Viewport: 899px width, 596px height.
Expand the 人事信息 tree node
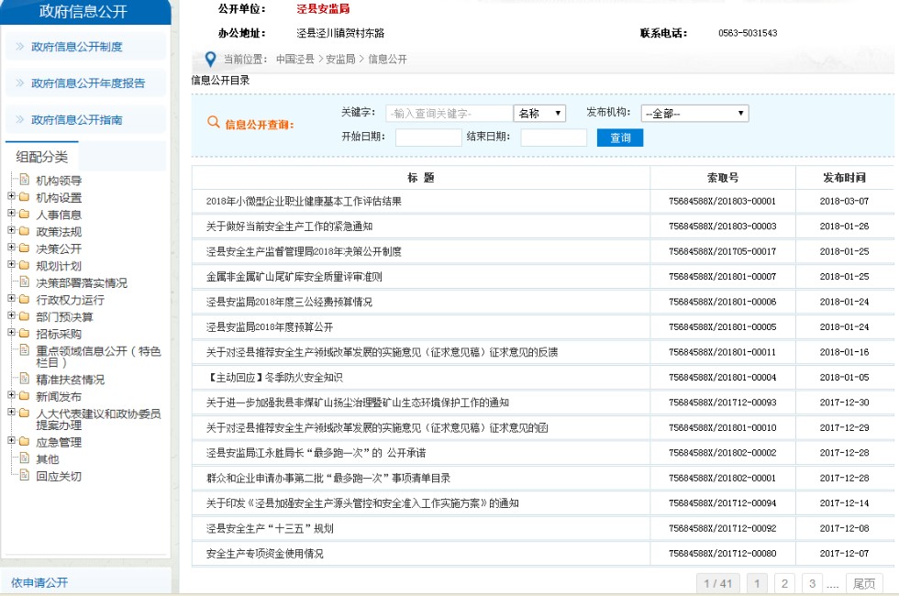click(11, 213)
